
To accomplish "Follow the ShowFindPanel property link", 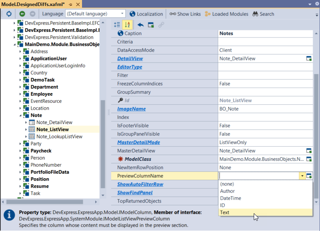I will (x=135, y=193).
